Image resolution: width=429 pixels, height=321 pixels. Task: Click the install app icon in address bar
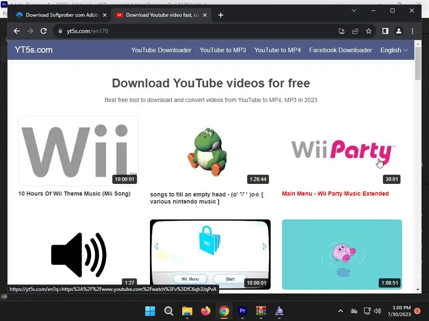(x=342, y=31)
